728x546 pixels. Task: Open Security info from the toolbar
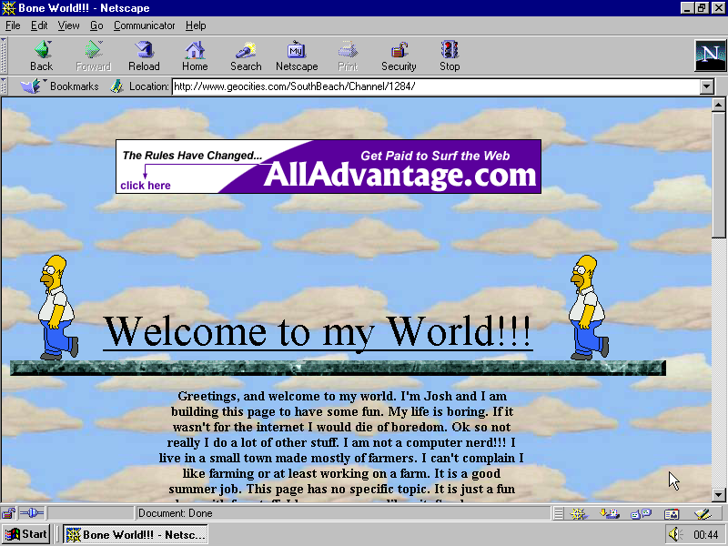pos(399,56)
